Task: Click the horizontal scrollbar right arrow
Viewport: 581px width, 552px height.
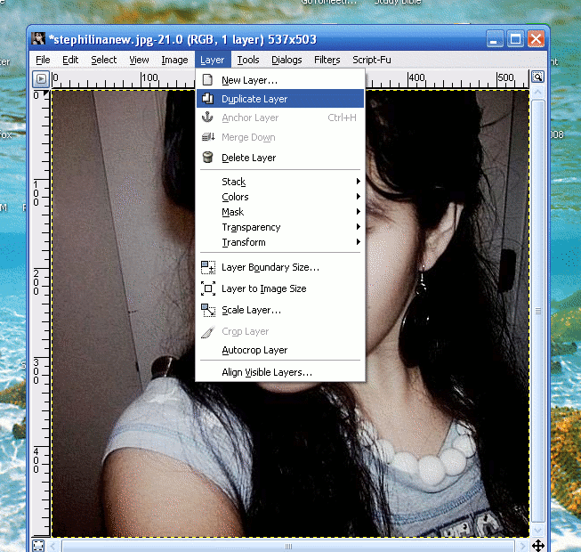Action: point(523,546)
